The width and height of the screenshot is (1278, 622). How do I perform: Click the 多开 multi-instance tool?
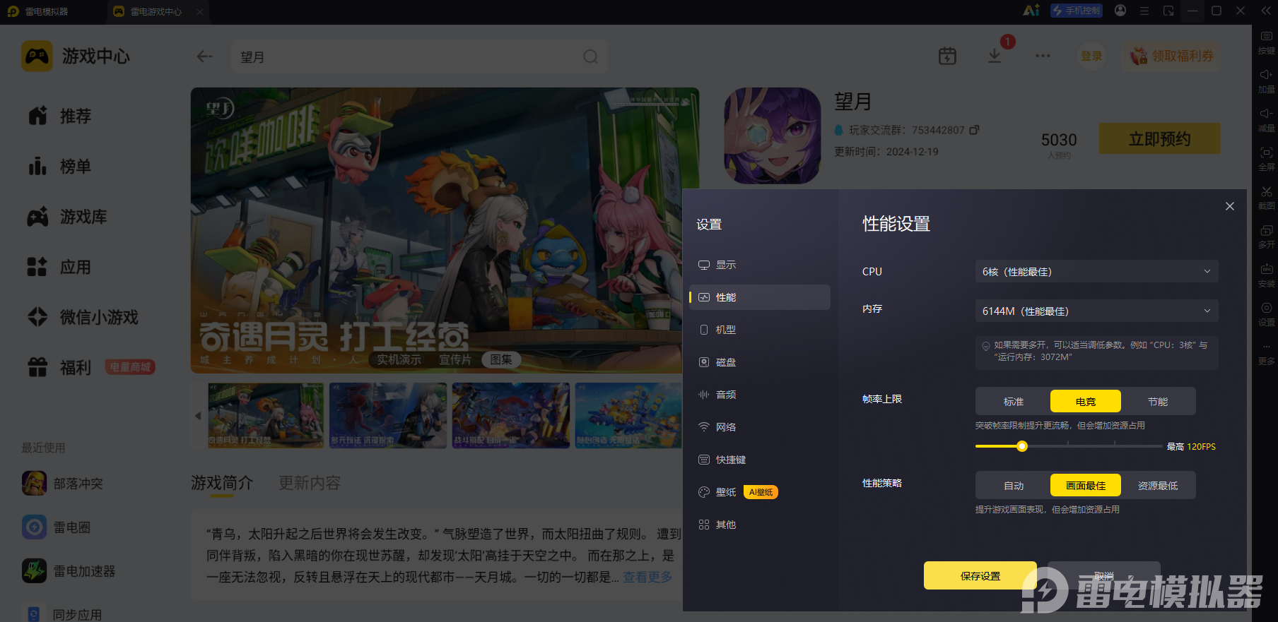(1266, 237)
